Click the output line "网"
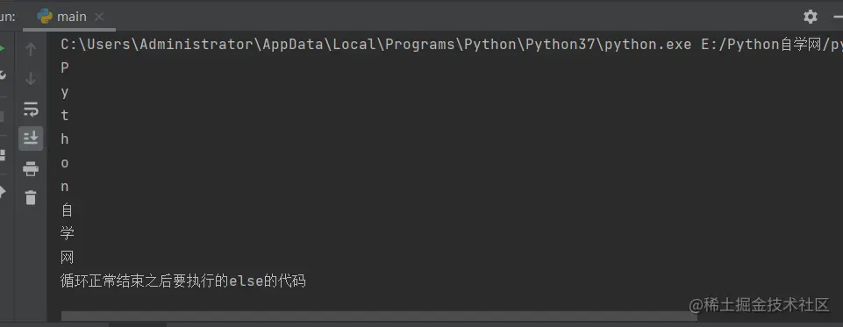Viewport: 843px width, 327px height. pyautogui.click(x=68, y=257)
